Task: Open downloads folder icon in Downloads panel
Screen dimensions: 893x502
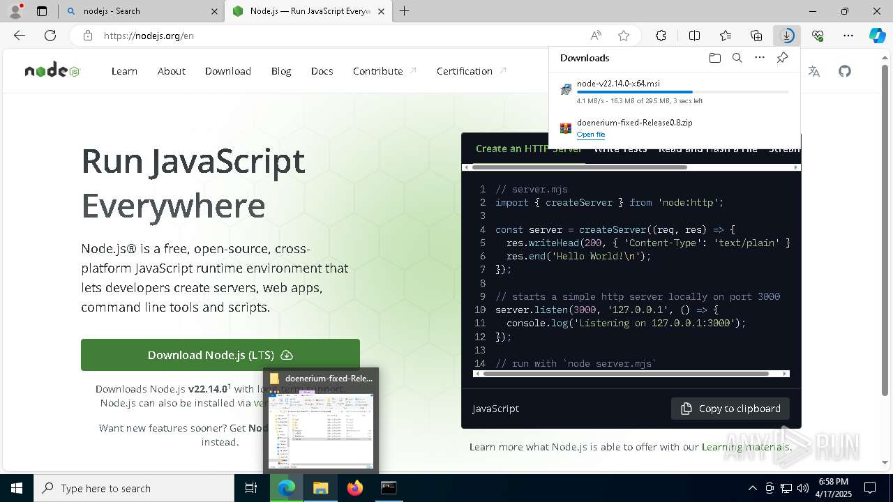Action: coord(715,58)
